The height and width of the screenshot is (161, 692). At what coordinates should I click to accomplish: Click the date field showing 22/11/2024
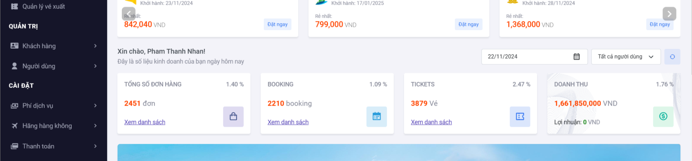coord(526,57)
